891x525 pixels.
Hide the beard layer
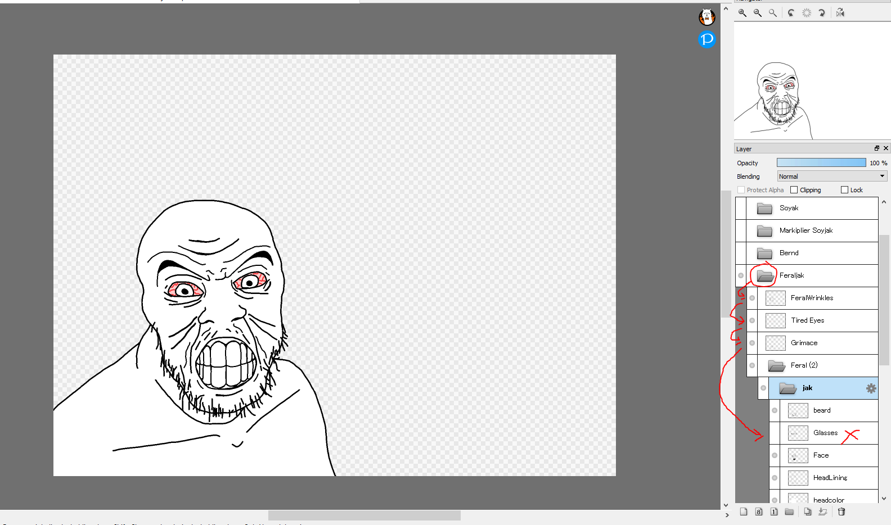coord(775,410)
